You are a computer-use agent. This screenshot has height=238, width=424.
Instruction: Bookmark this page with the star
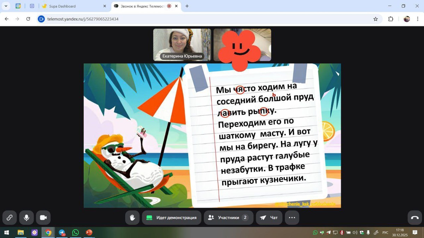[376, 19]
